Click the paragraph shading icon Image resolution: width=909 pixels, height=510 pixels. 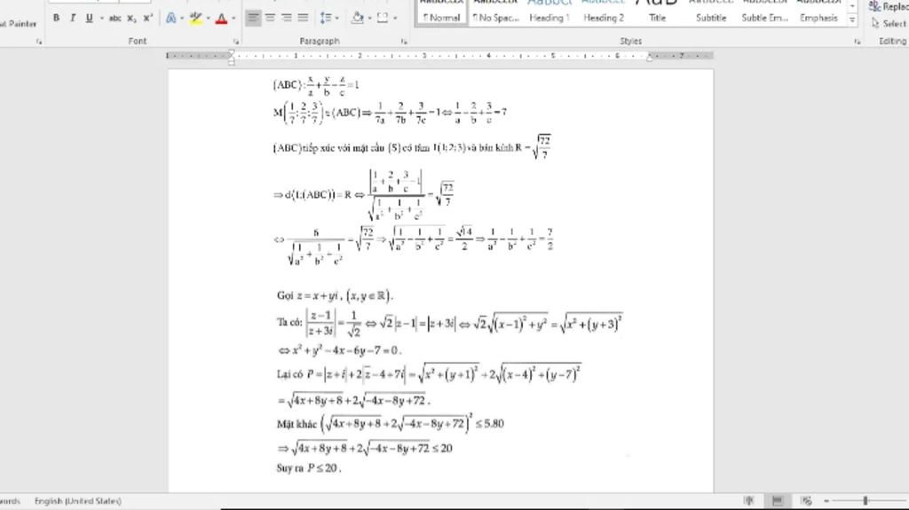[x=357, y=18]
